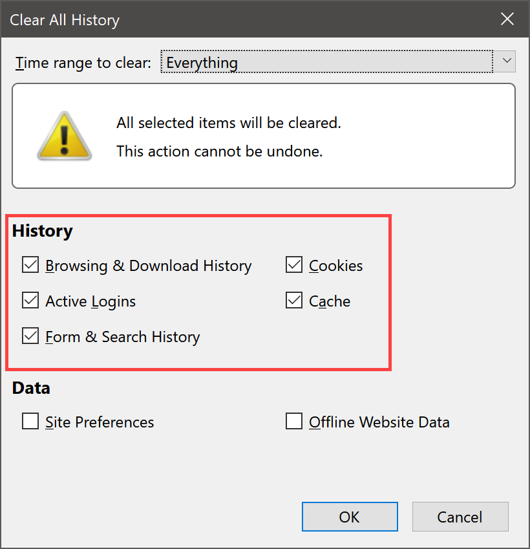Image resolution: width=530 pixels, height=549 pixels.
Task: Click 'All selected items will be cleared' text
Action: 228,123
